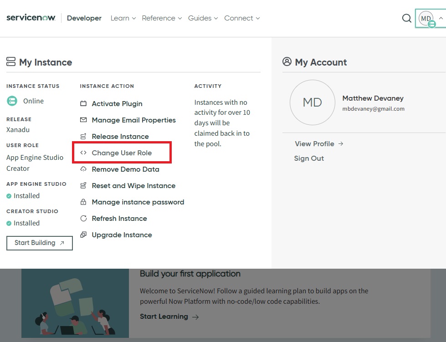
Task: Click the My Instance server icon
Action: [11, 61]
